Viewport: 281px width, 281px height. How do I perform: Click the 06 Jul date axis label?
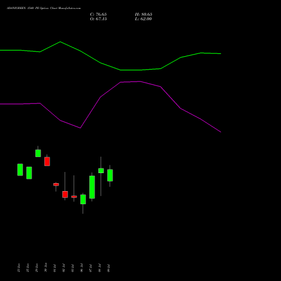pyautogui.click(x=81, y=268)
